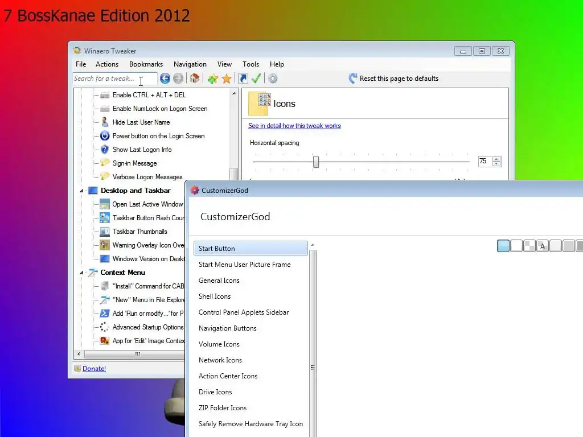Click Reset this page to defaults

393,79
